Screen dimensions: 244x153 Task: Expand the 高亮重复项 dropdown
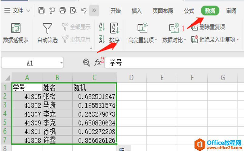pos(156,40)
